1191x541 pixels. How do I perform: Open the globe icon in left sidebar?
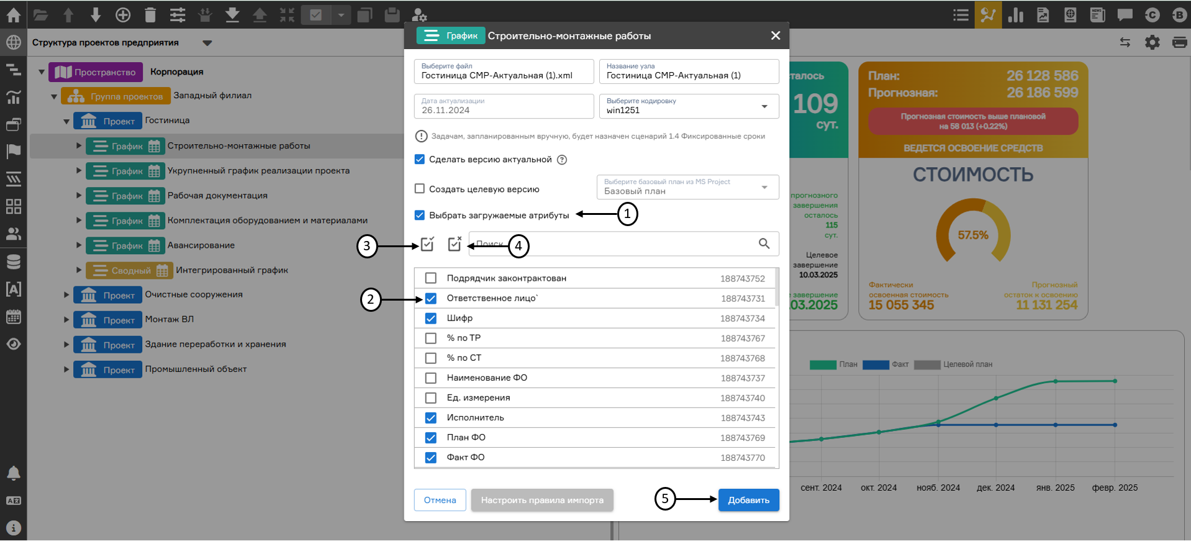point(13,42)
